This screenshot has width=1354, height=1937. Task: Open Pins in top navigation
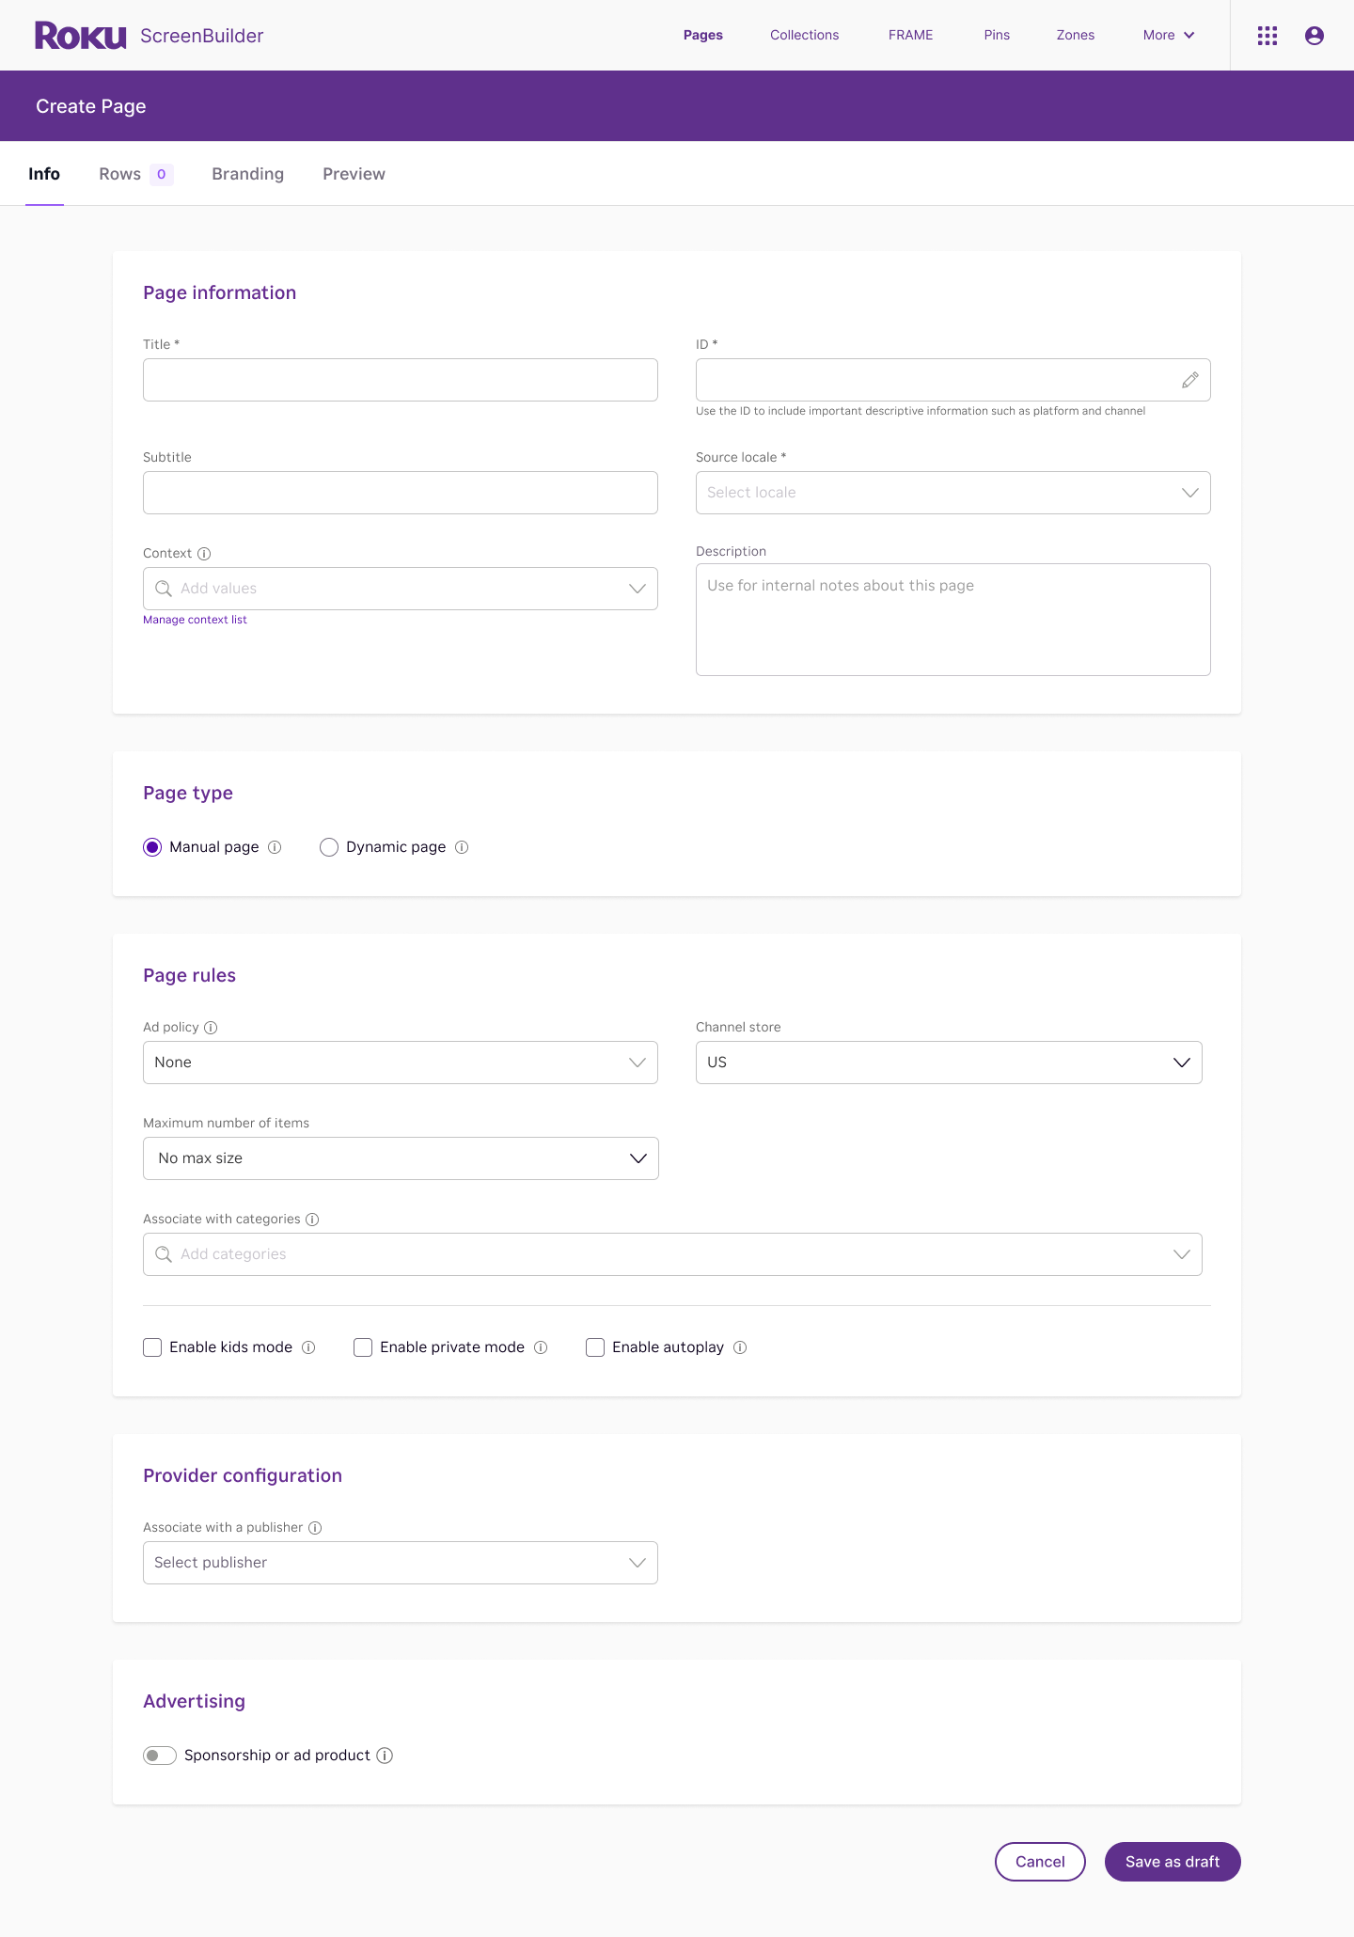(997, 36)
